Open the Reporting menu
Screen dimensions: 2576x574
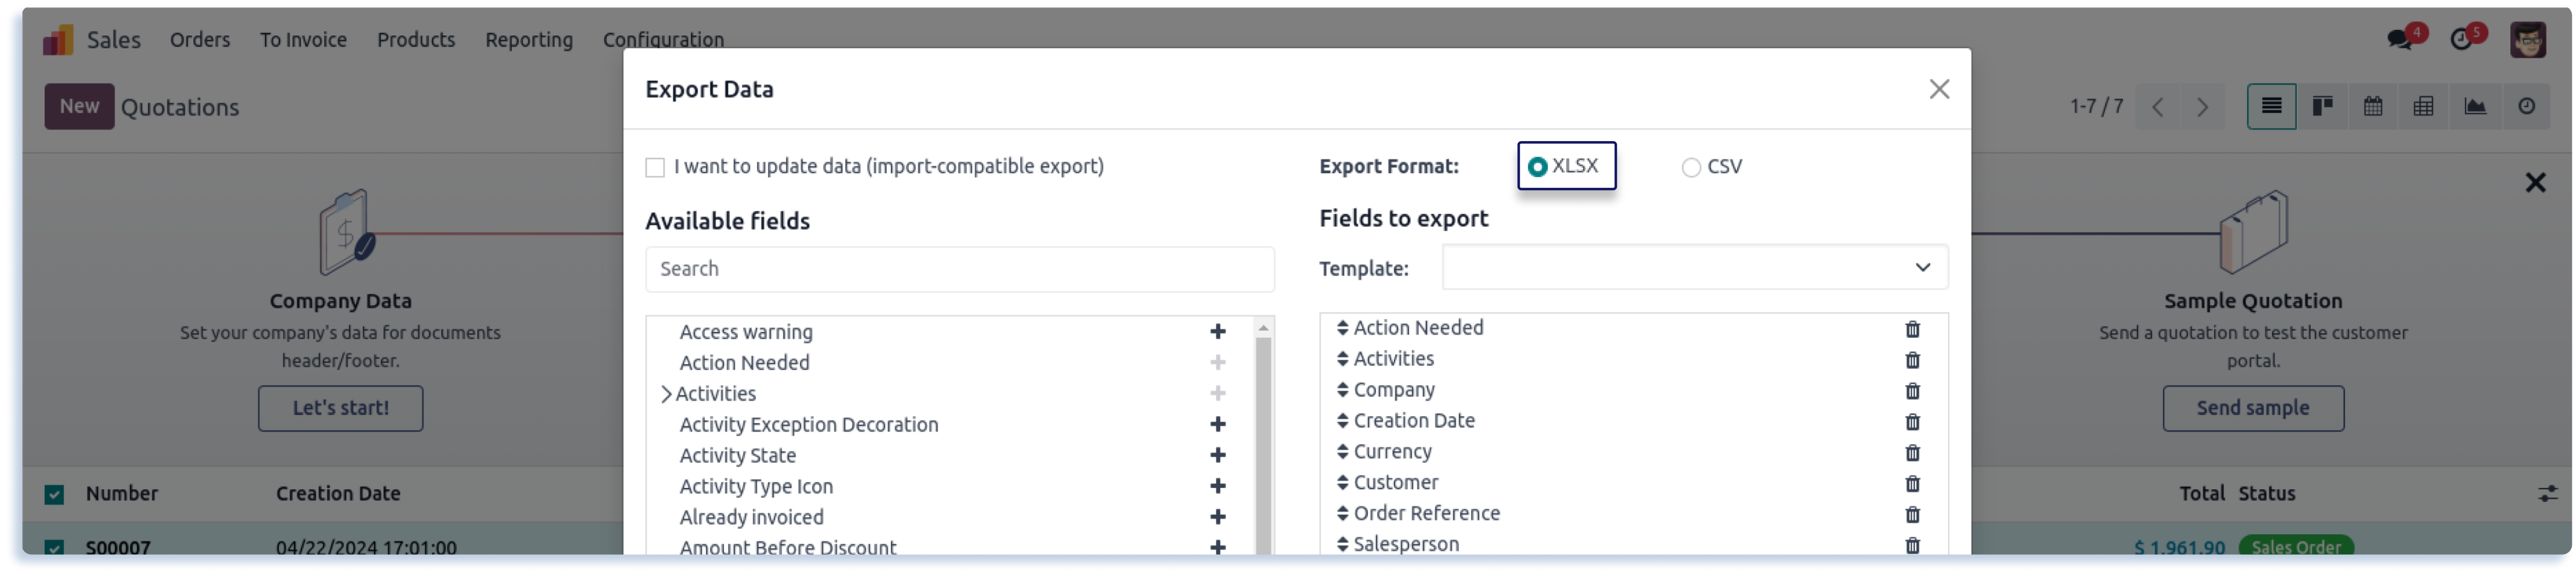(529, 40)
